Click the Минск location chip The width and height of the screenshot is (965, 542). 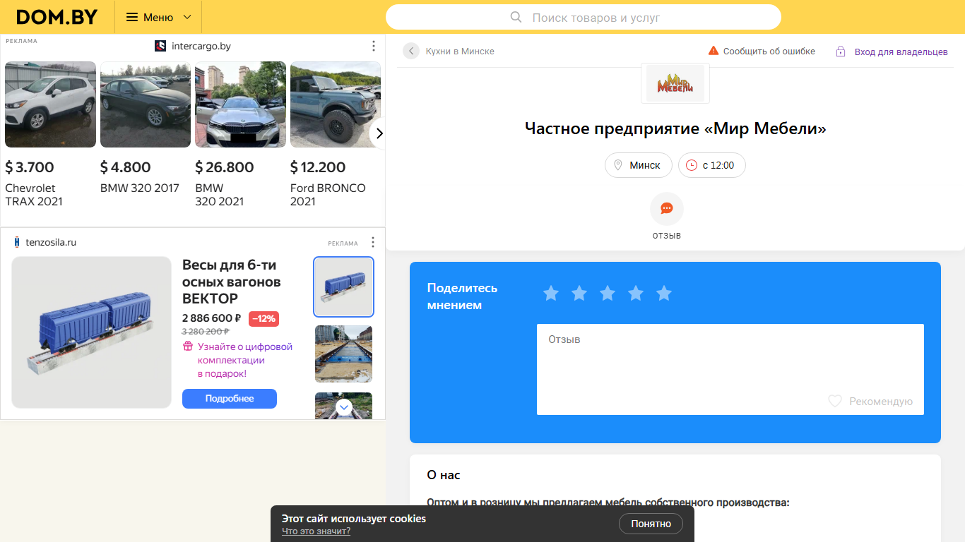[639, 165]
